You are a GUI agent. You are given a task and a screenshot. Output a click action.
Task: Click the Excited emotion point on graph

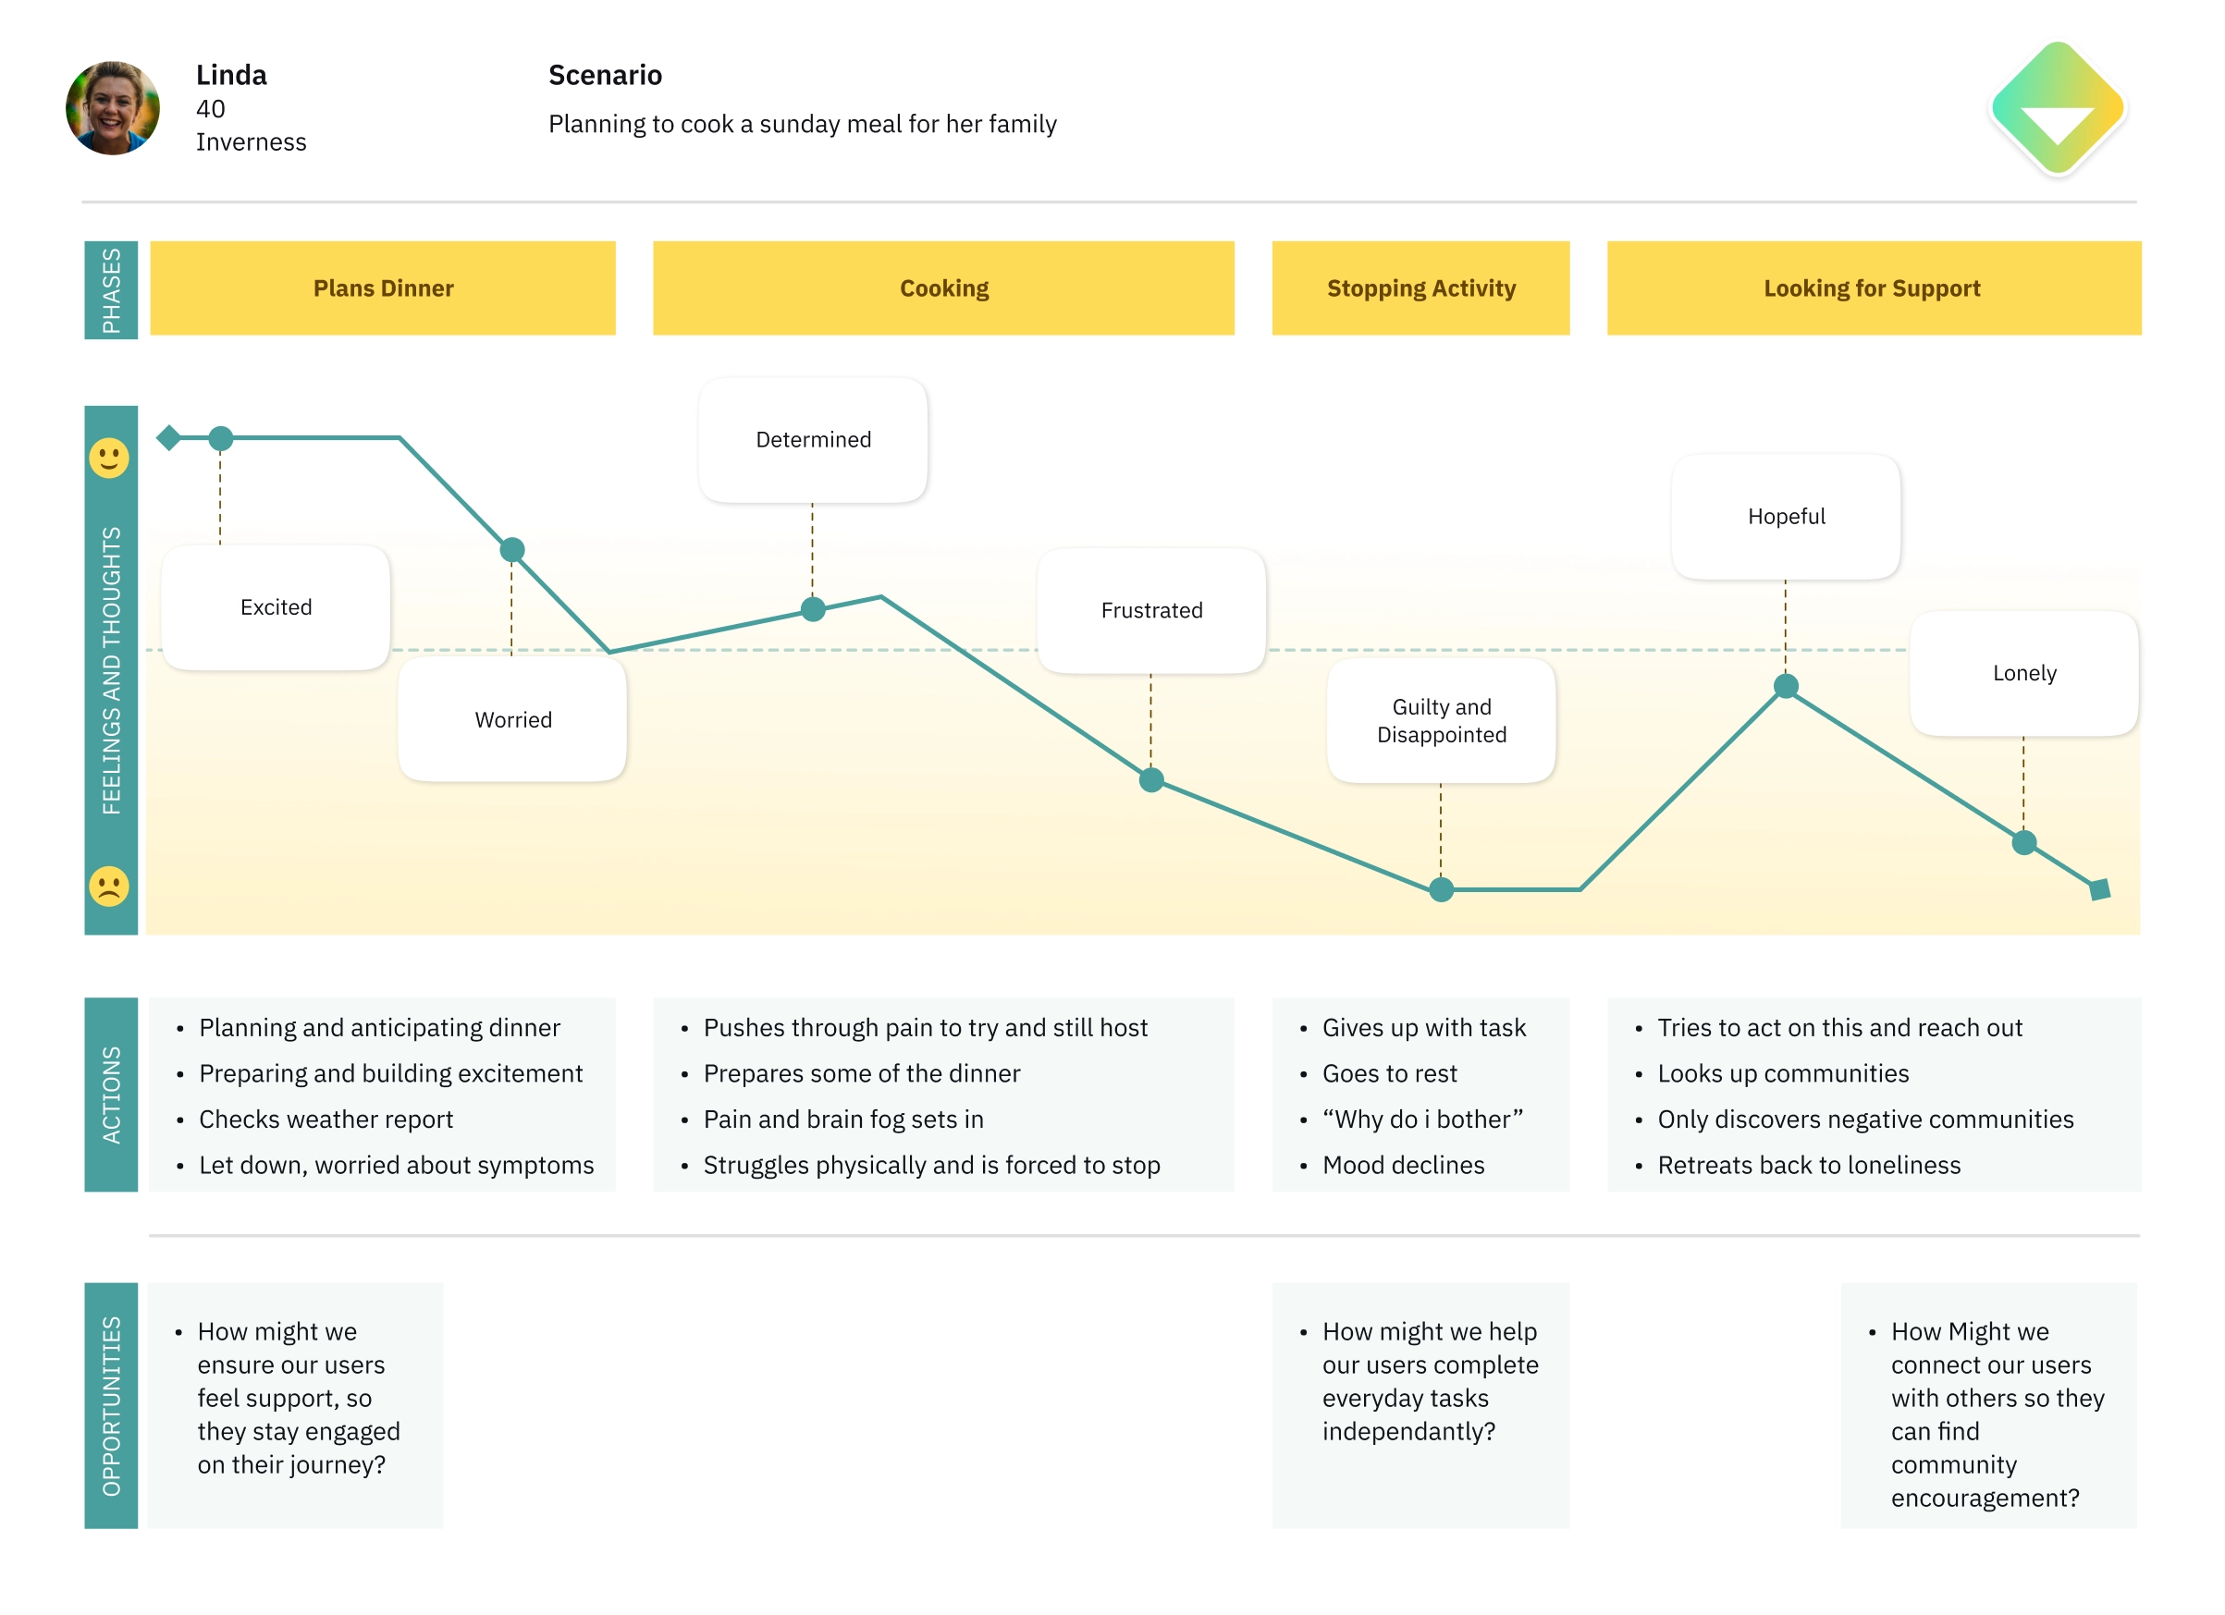click(x=221, y=438)
